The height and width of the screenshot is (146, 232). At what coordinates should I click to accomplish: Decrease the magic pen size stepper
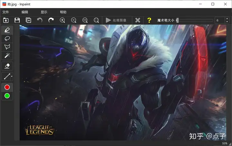(x=227, y=22)
